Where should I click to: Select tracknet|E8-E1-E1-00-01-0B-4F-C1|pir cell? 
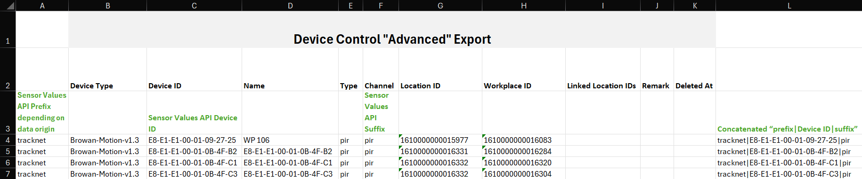[x=789, y=163]
